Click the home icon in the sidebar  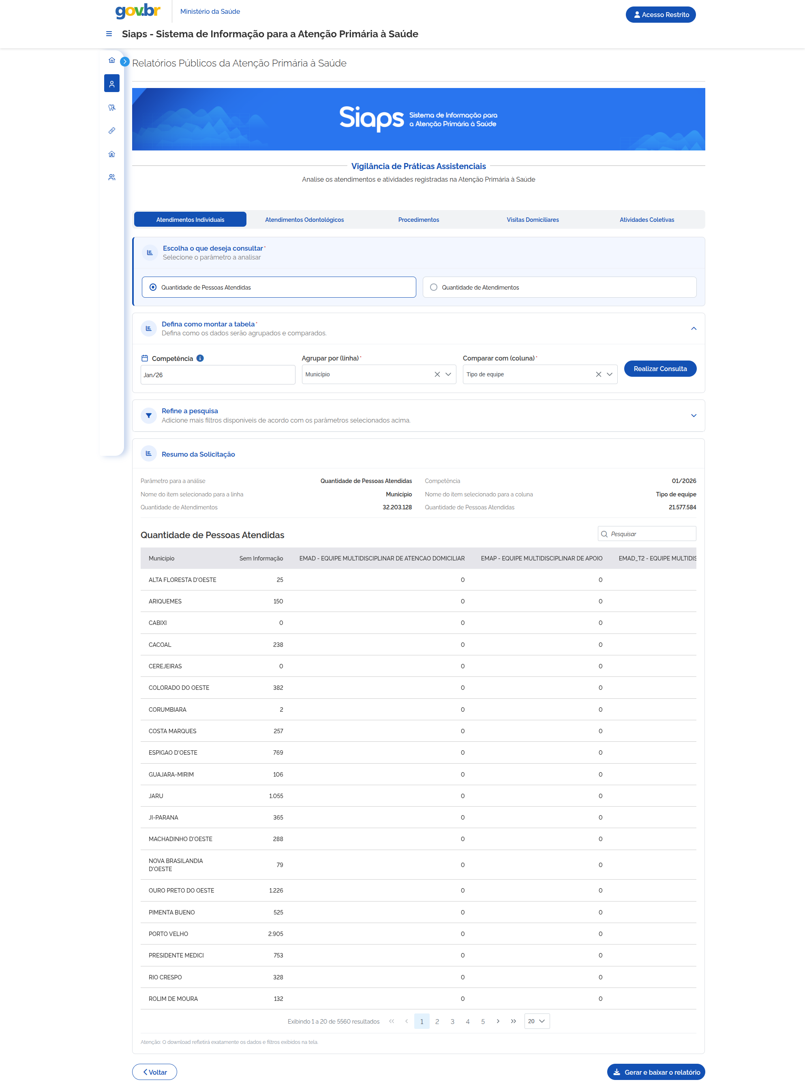(111, 60)
